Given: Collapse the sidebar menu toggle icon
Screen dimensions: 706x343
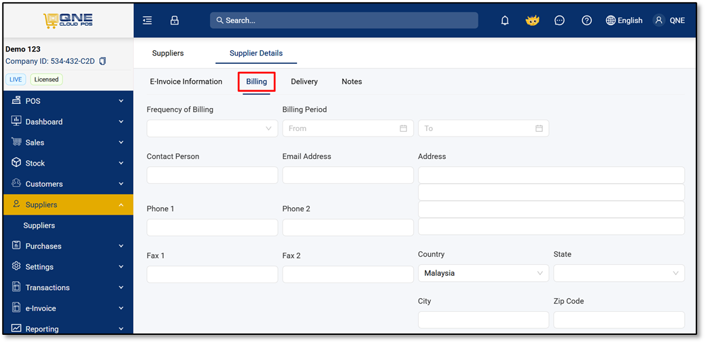Looking at the screenshot, I should (147, 20).
